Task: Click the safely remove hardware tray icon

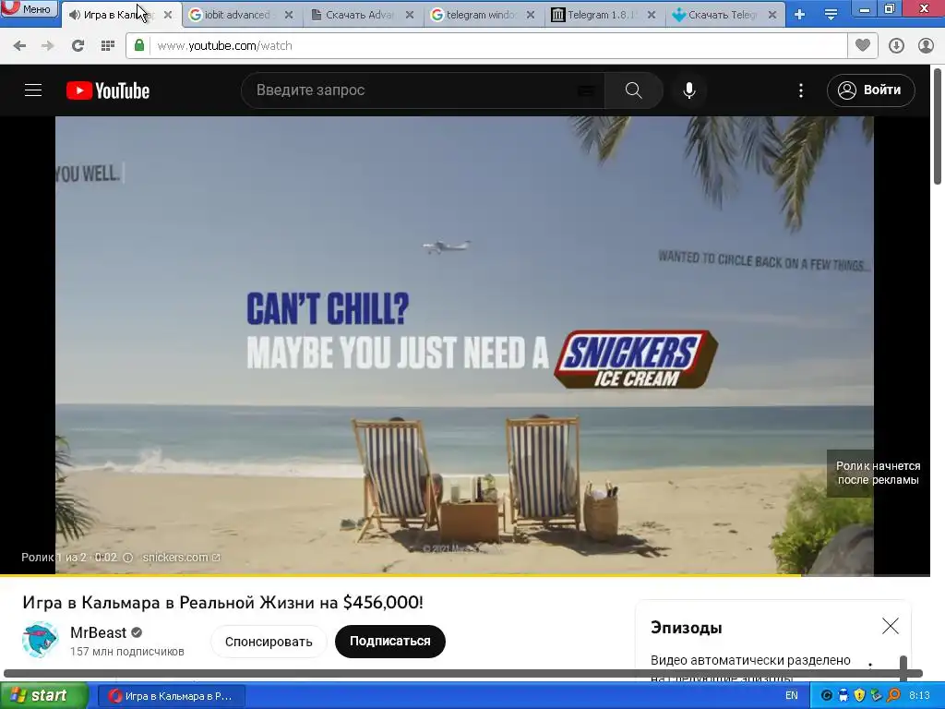Action: [877, 696]
